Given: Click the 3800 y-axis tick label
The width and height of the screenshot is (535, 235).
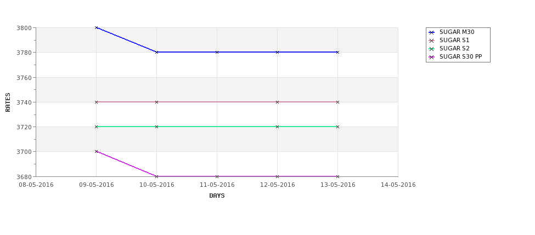Looking at the screenshot, I should [24, 28].
